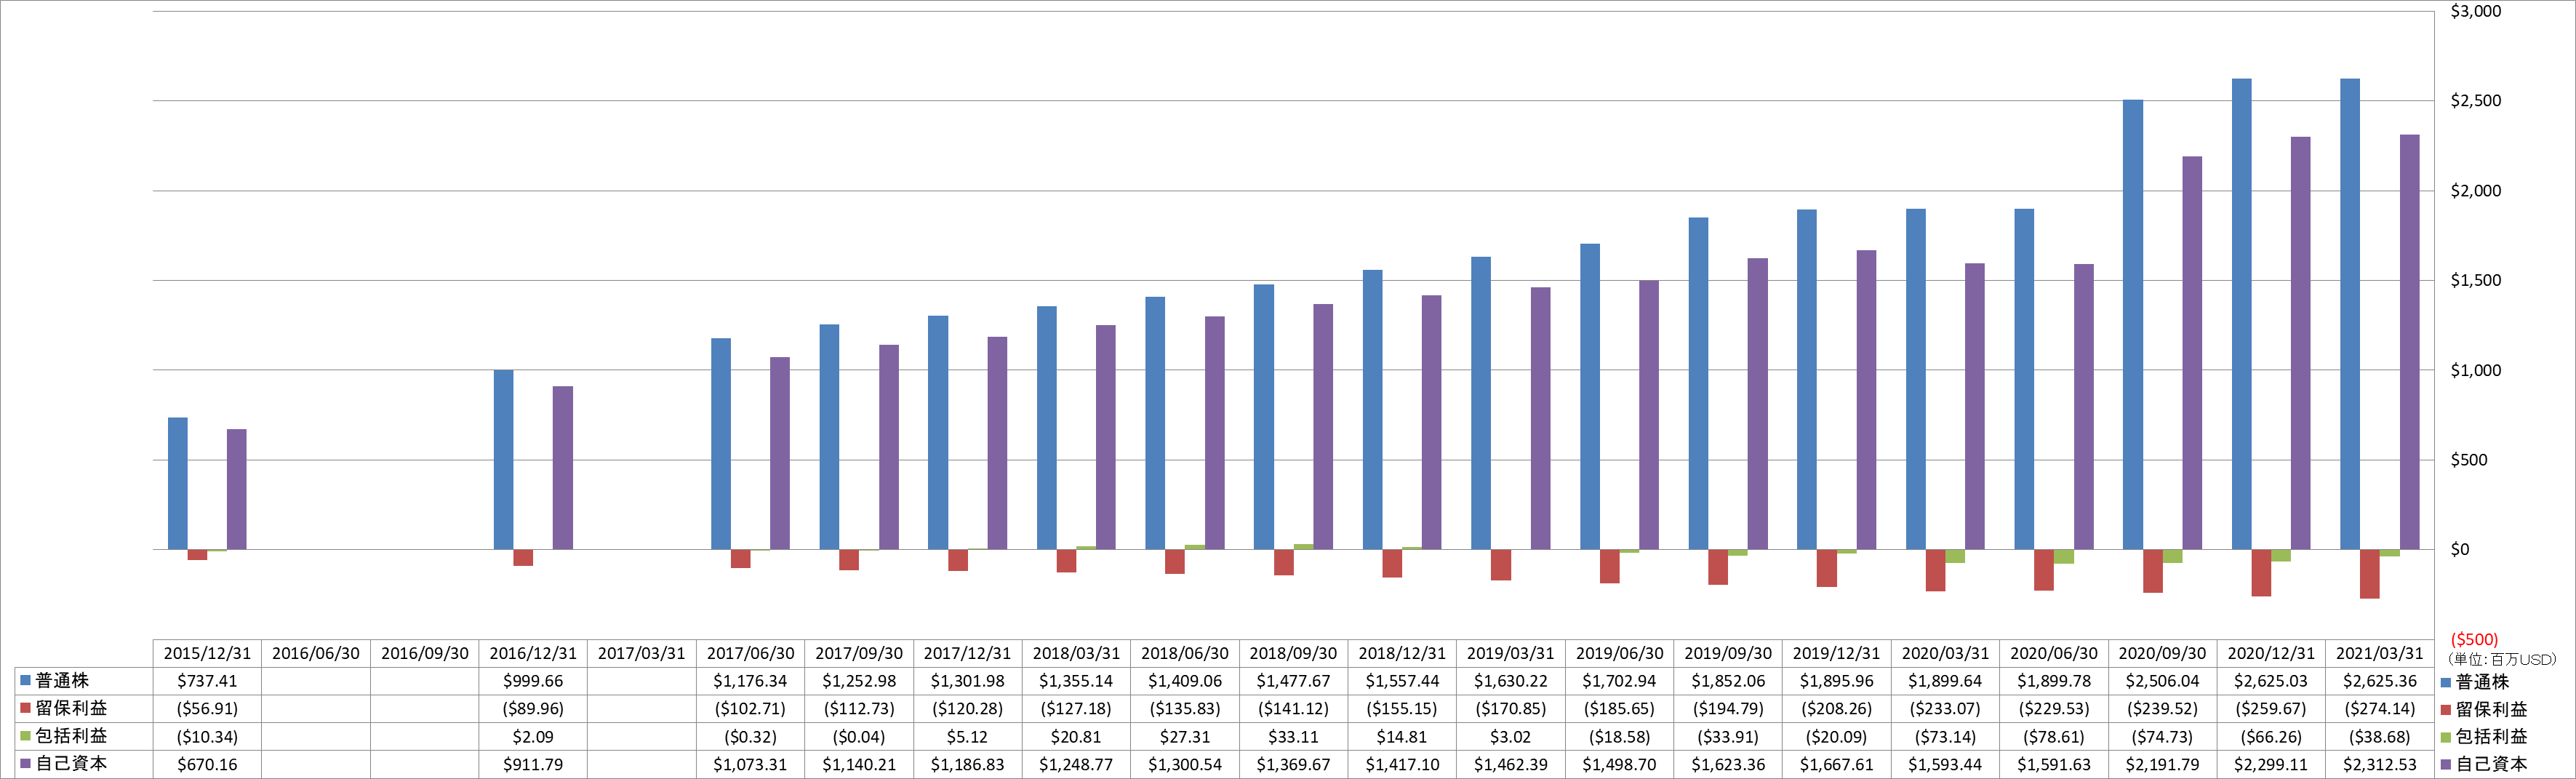Click the blue 普通株 bar for 2020/09/30

tap(2133, 324)
